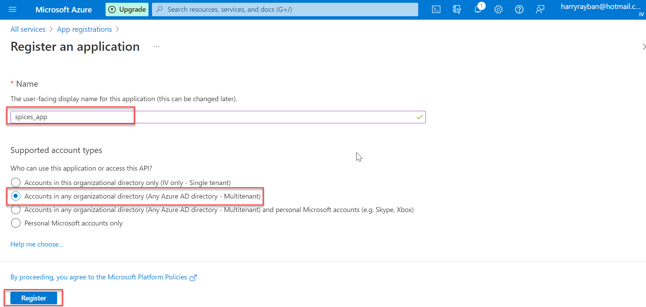Click the Register an application title
The width and height of the screenshot is (646, 307).
pos(75,47)
